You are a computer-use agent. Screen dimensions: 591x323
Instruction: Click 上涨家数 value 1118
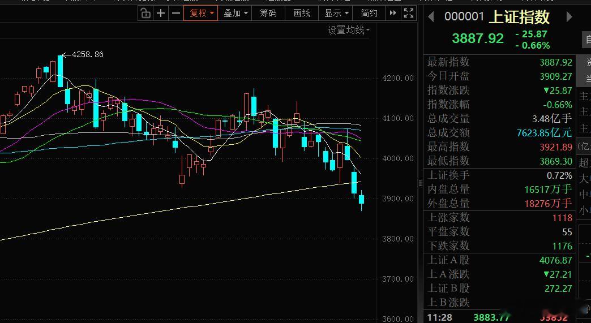pyautogui.click(x=562, y=218)
